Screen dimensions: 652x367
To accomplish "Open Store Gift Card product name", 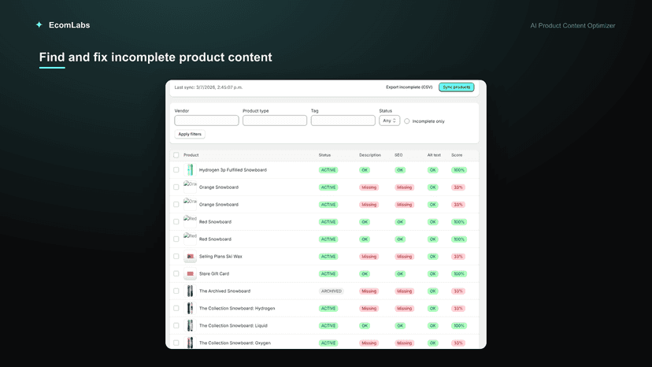I will 214,274.
